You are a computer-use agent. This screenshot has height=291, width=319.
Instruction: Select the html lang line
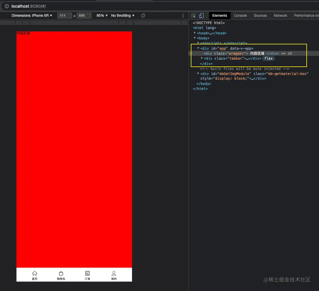(204, 28)
